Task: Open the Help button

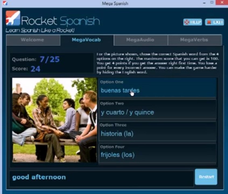Action: tap(192, 22)
